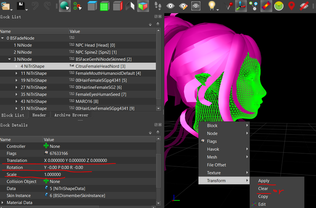Image resolution: width=316 pixels, height=208 pixels.
Task: Select the object selection mode sphere icon
Action: click(x=65, y=6)
